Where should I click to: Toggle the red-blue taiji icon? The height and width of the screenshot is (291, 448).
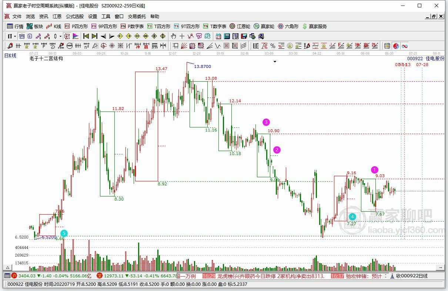click(x=396, y=46)
